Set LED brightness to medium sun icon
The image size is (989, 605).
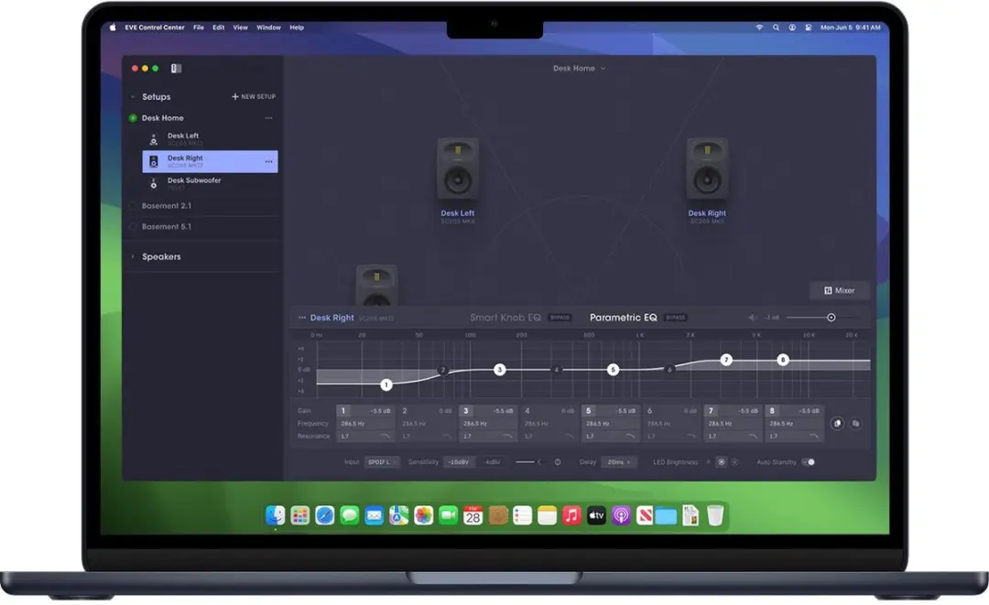(x=722, y=462)
